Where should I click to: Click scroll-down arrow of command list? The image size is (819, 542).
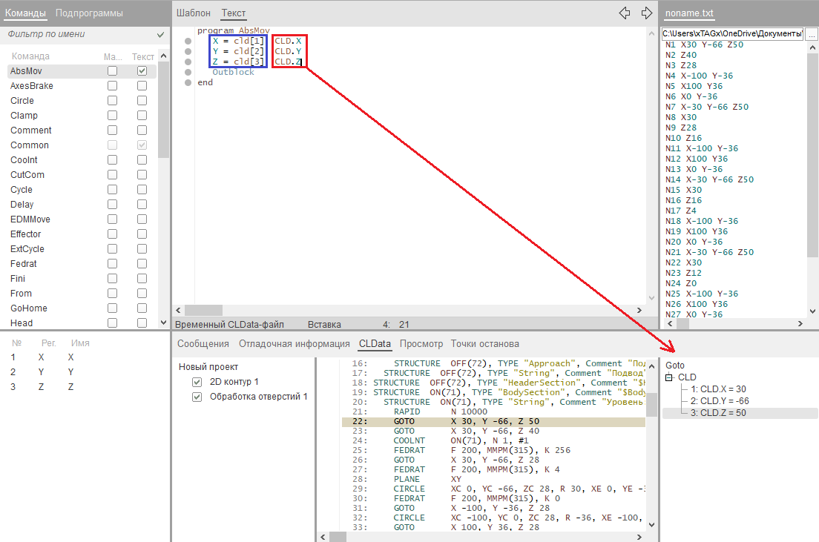pyautogui.click(x=163, y=323)
